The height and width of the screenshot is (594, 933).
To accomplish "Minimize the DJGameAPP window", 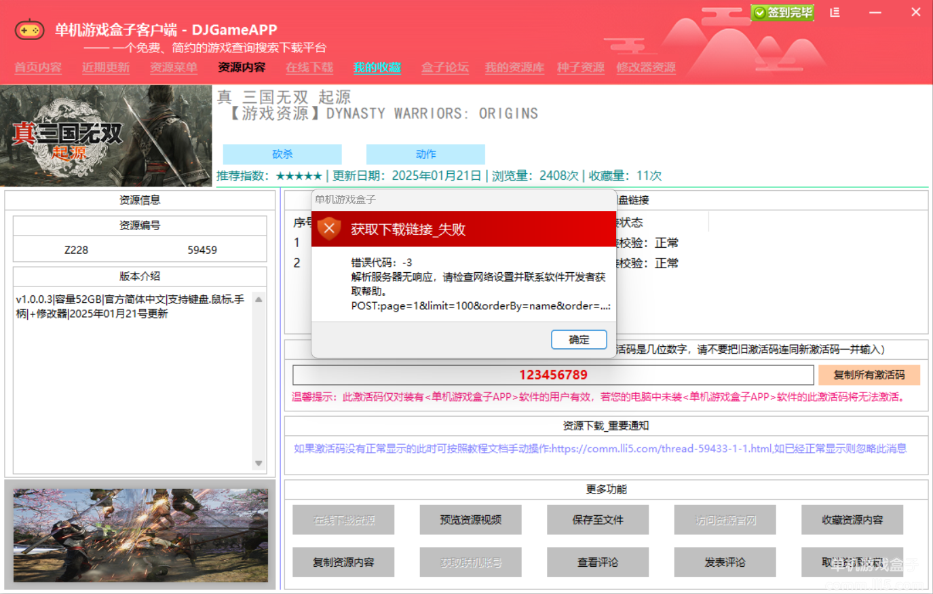I will pos(875,12).
